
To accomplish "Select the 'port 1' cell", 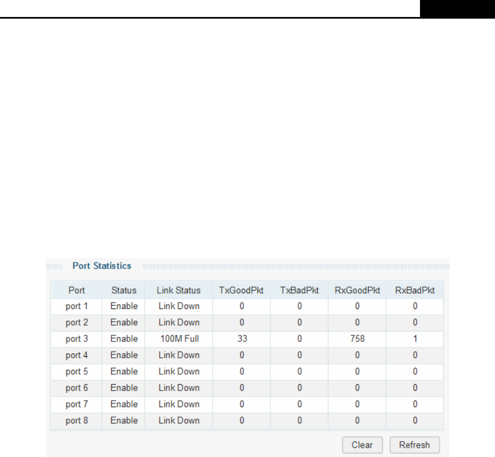I will coord(77,306).
